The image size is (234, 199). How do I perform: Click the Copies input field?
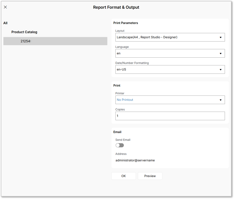[x=170, y=116]
